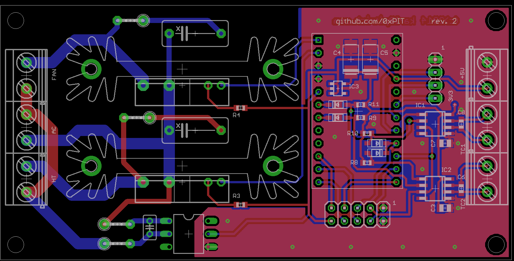The height and width of the screenshot is (261, 514).
Task: Click the bottom-left mounting hole
Action: [16, 244]
